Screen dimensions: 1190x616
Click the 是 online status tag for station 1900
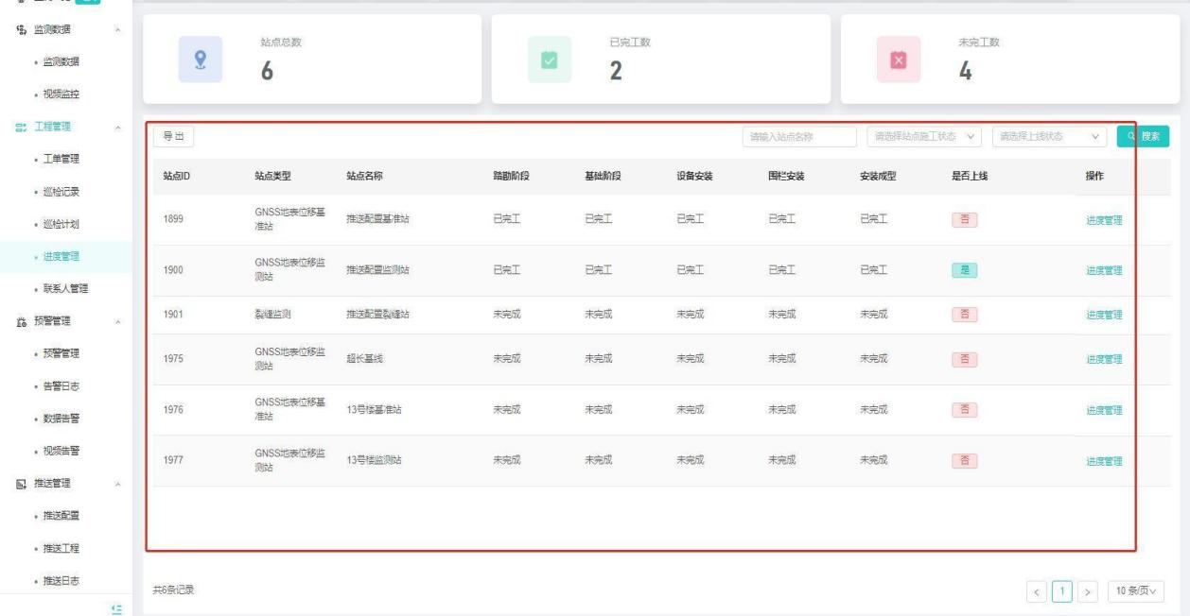(964, 270)
